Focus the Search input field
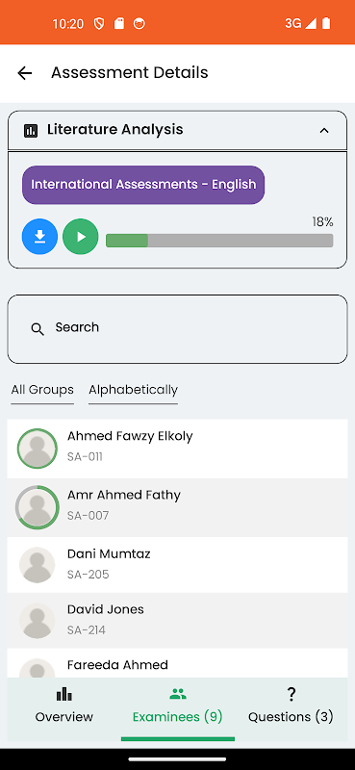This screenshot has height=770, width=355. [x=177, y=329]
